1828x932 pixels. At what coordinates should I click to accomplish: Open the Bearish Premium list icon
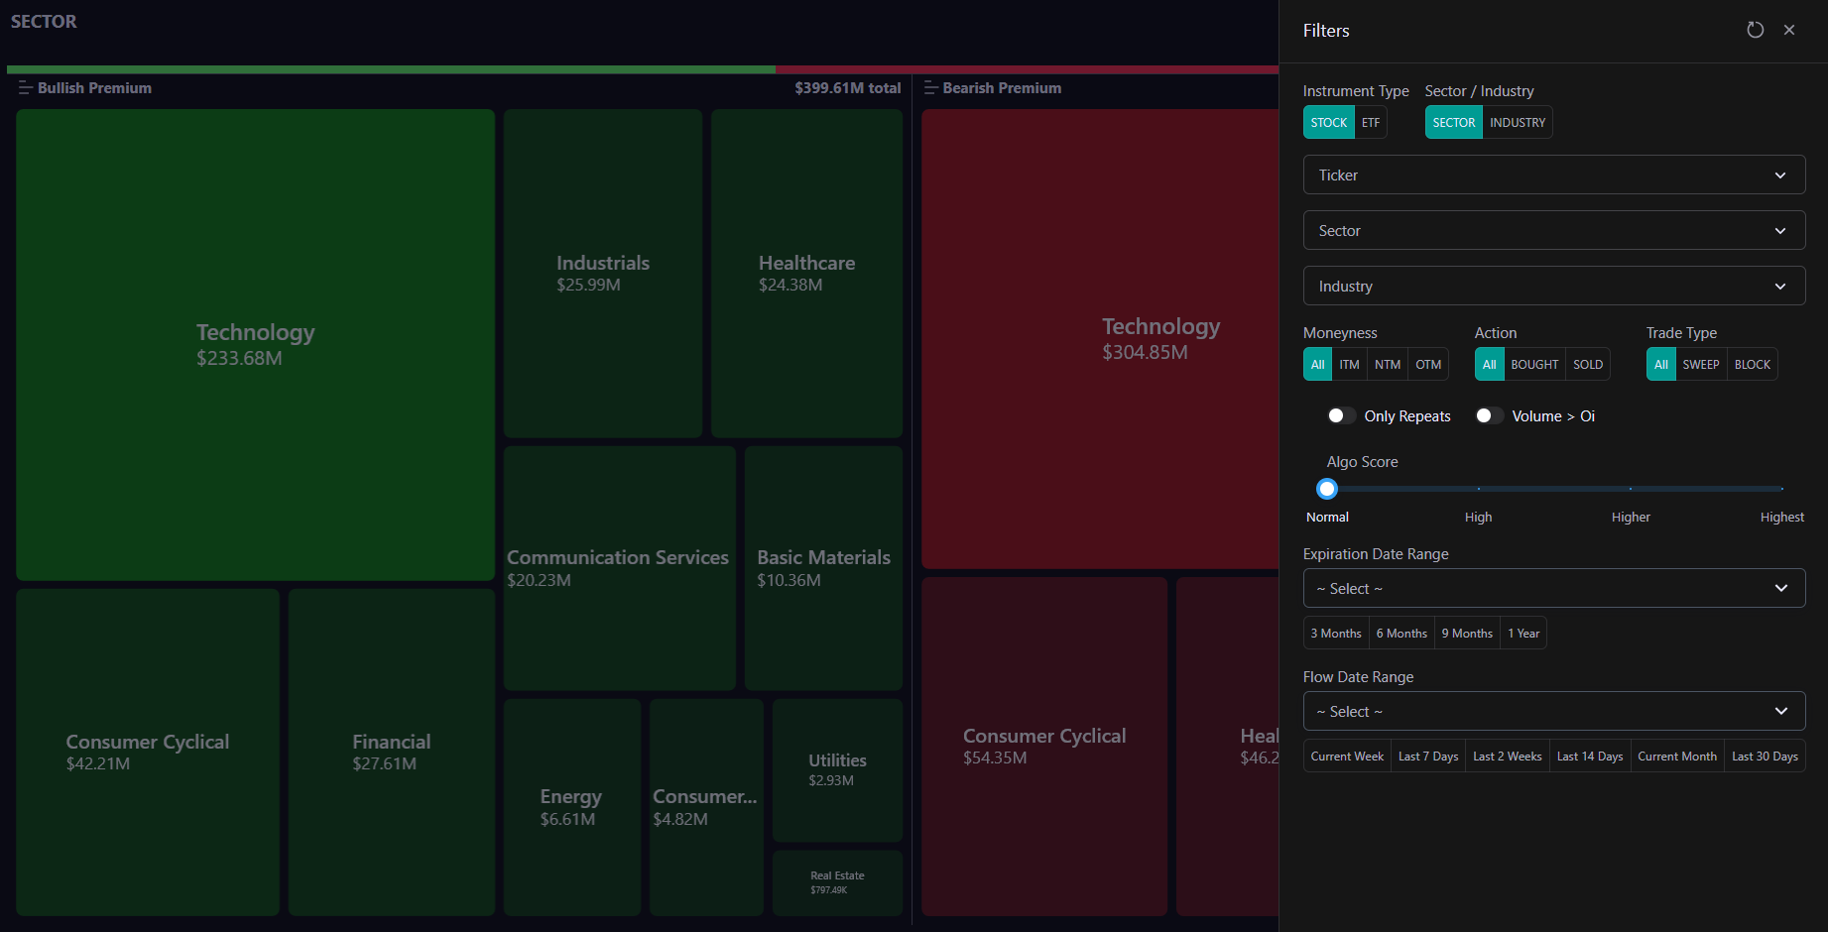[930, 88]
